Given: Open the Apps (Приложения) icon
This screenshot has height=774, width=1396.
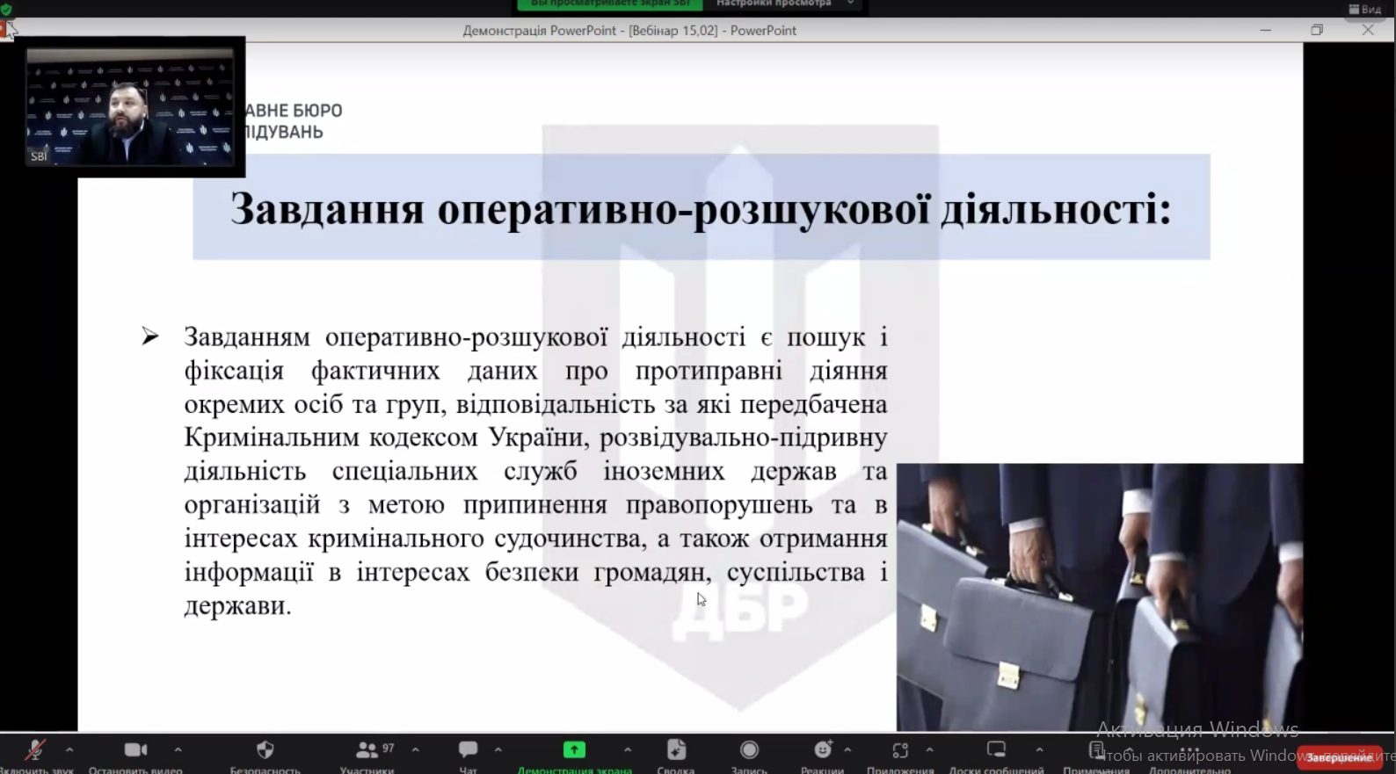Looking at the screenshot, I should click(900, 750).
